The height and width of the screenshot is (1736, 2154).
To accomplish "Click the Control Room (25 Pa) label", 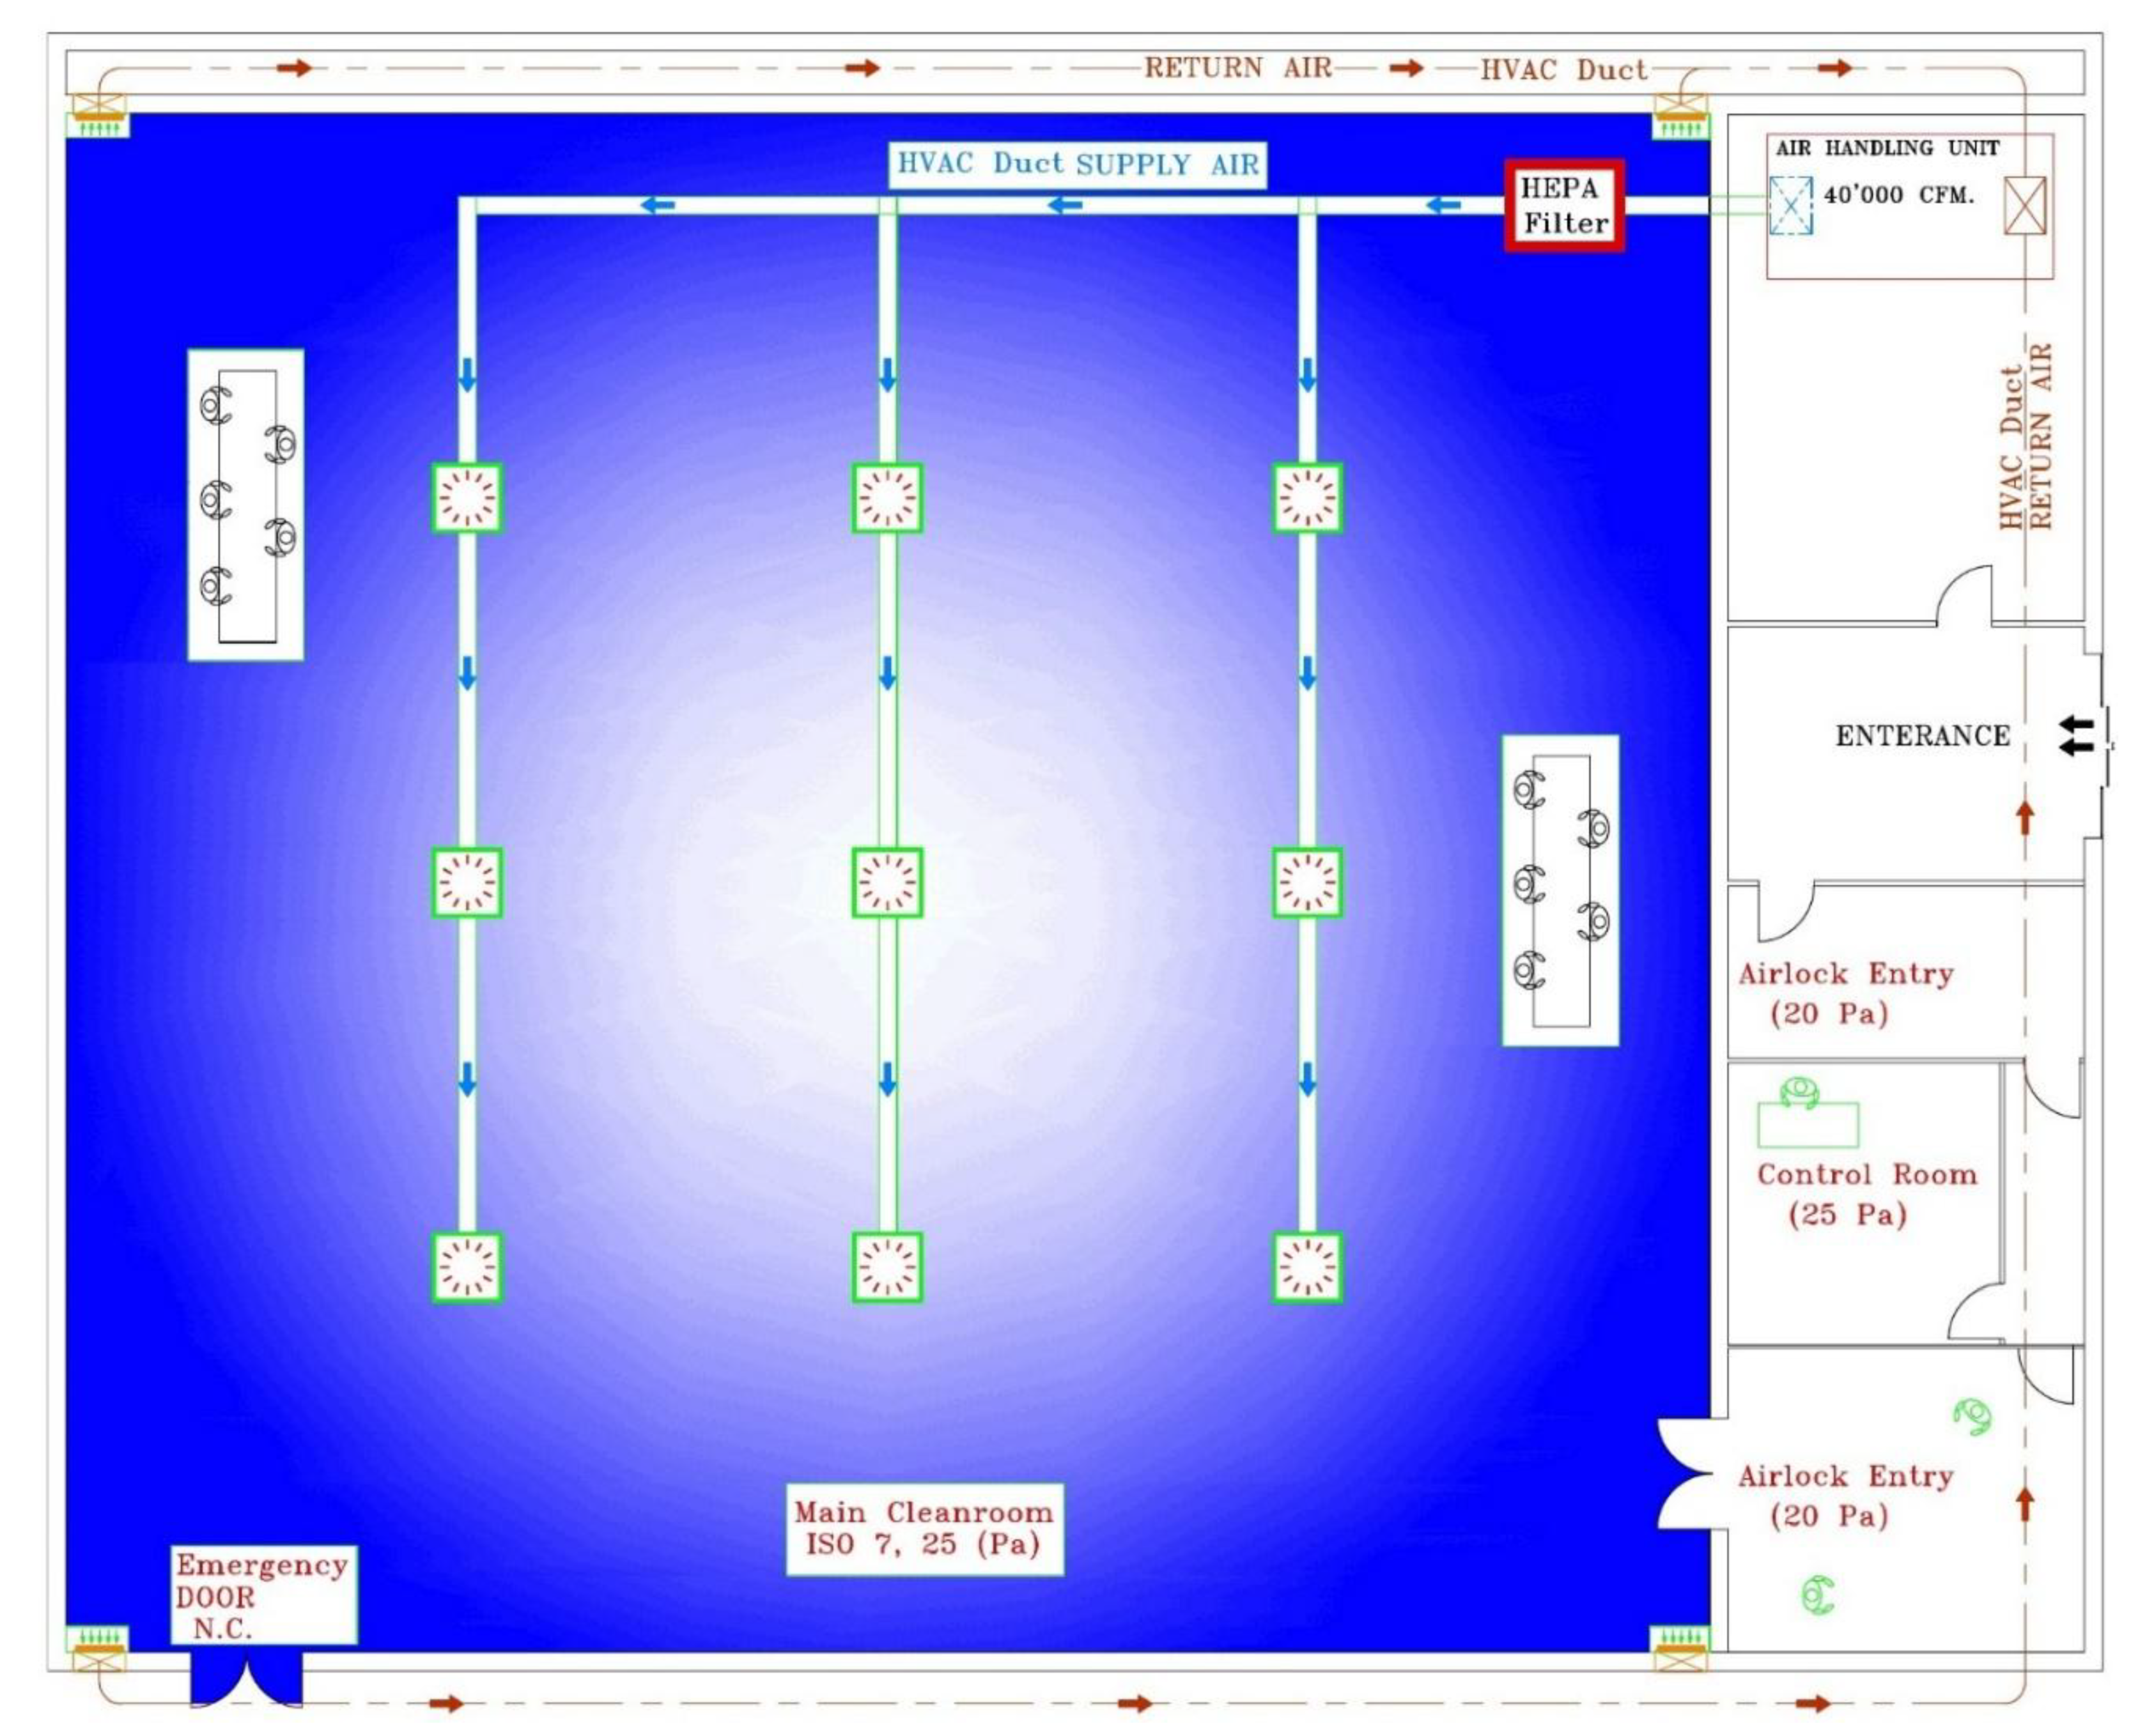I will (x=1866, y=1194).
